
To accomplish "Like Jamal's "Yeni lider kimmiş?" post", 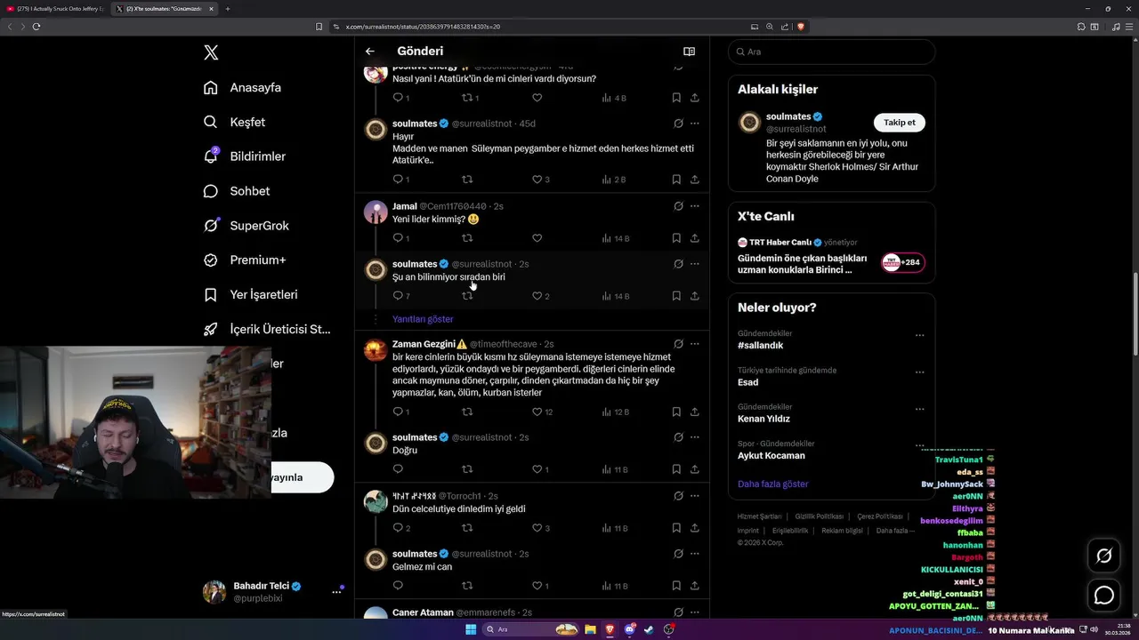I will 537,238.
